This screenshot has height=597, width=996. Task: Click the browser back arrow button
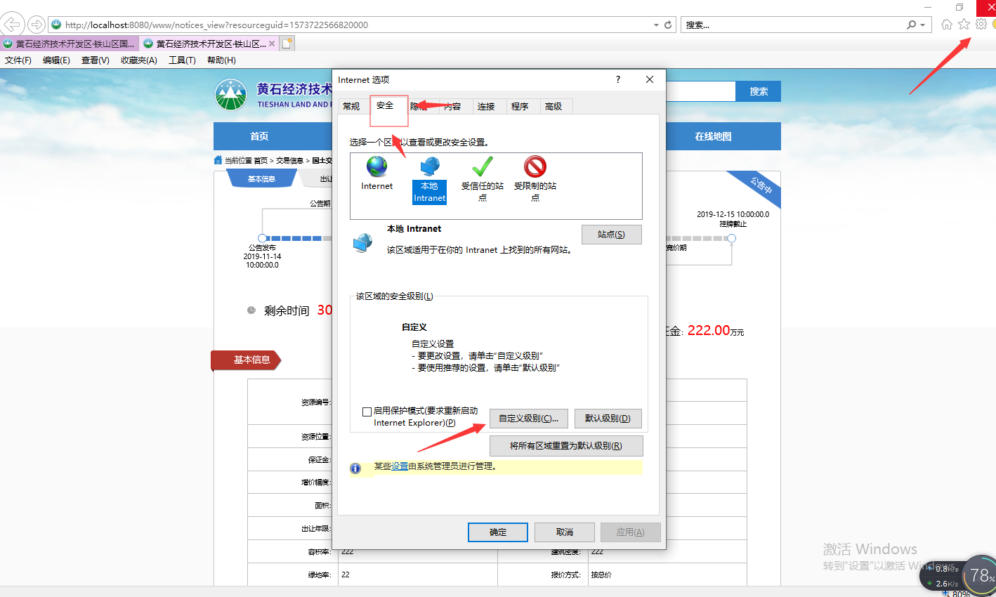pyautogui.click(x=12, y=25)
